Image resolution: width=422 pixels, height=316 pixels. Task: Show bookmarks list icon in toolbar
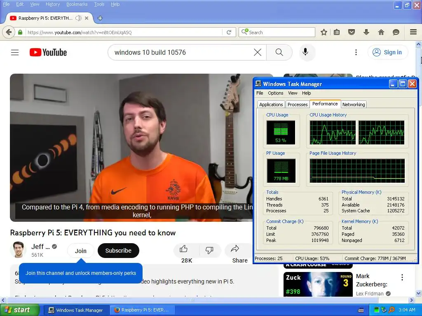point(336,32)
